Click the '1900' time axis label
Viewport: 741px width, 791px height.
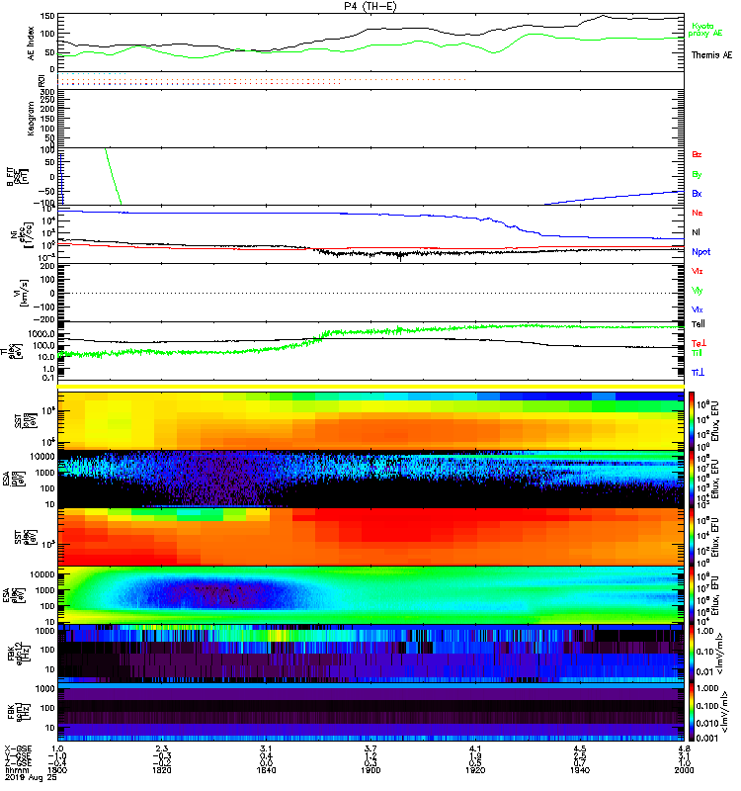[370, 770]
